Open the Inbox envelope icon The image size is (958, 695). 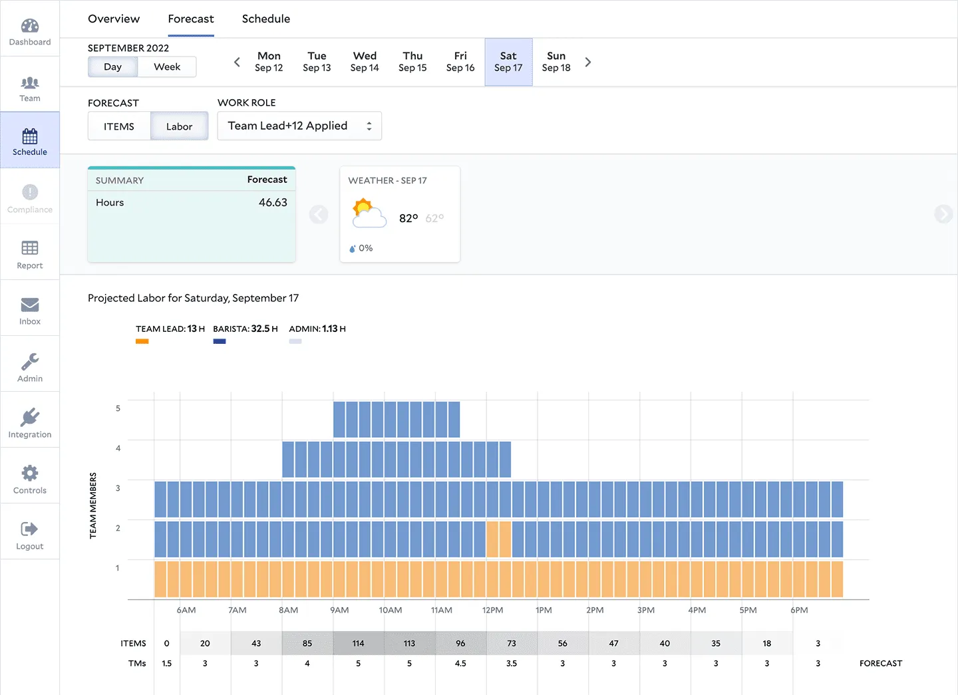coord(30,305)
